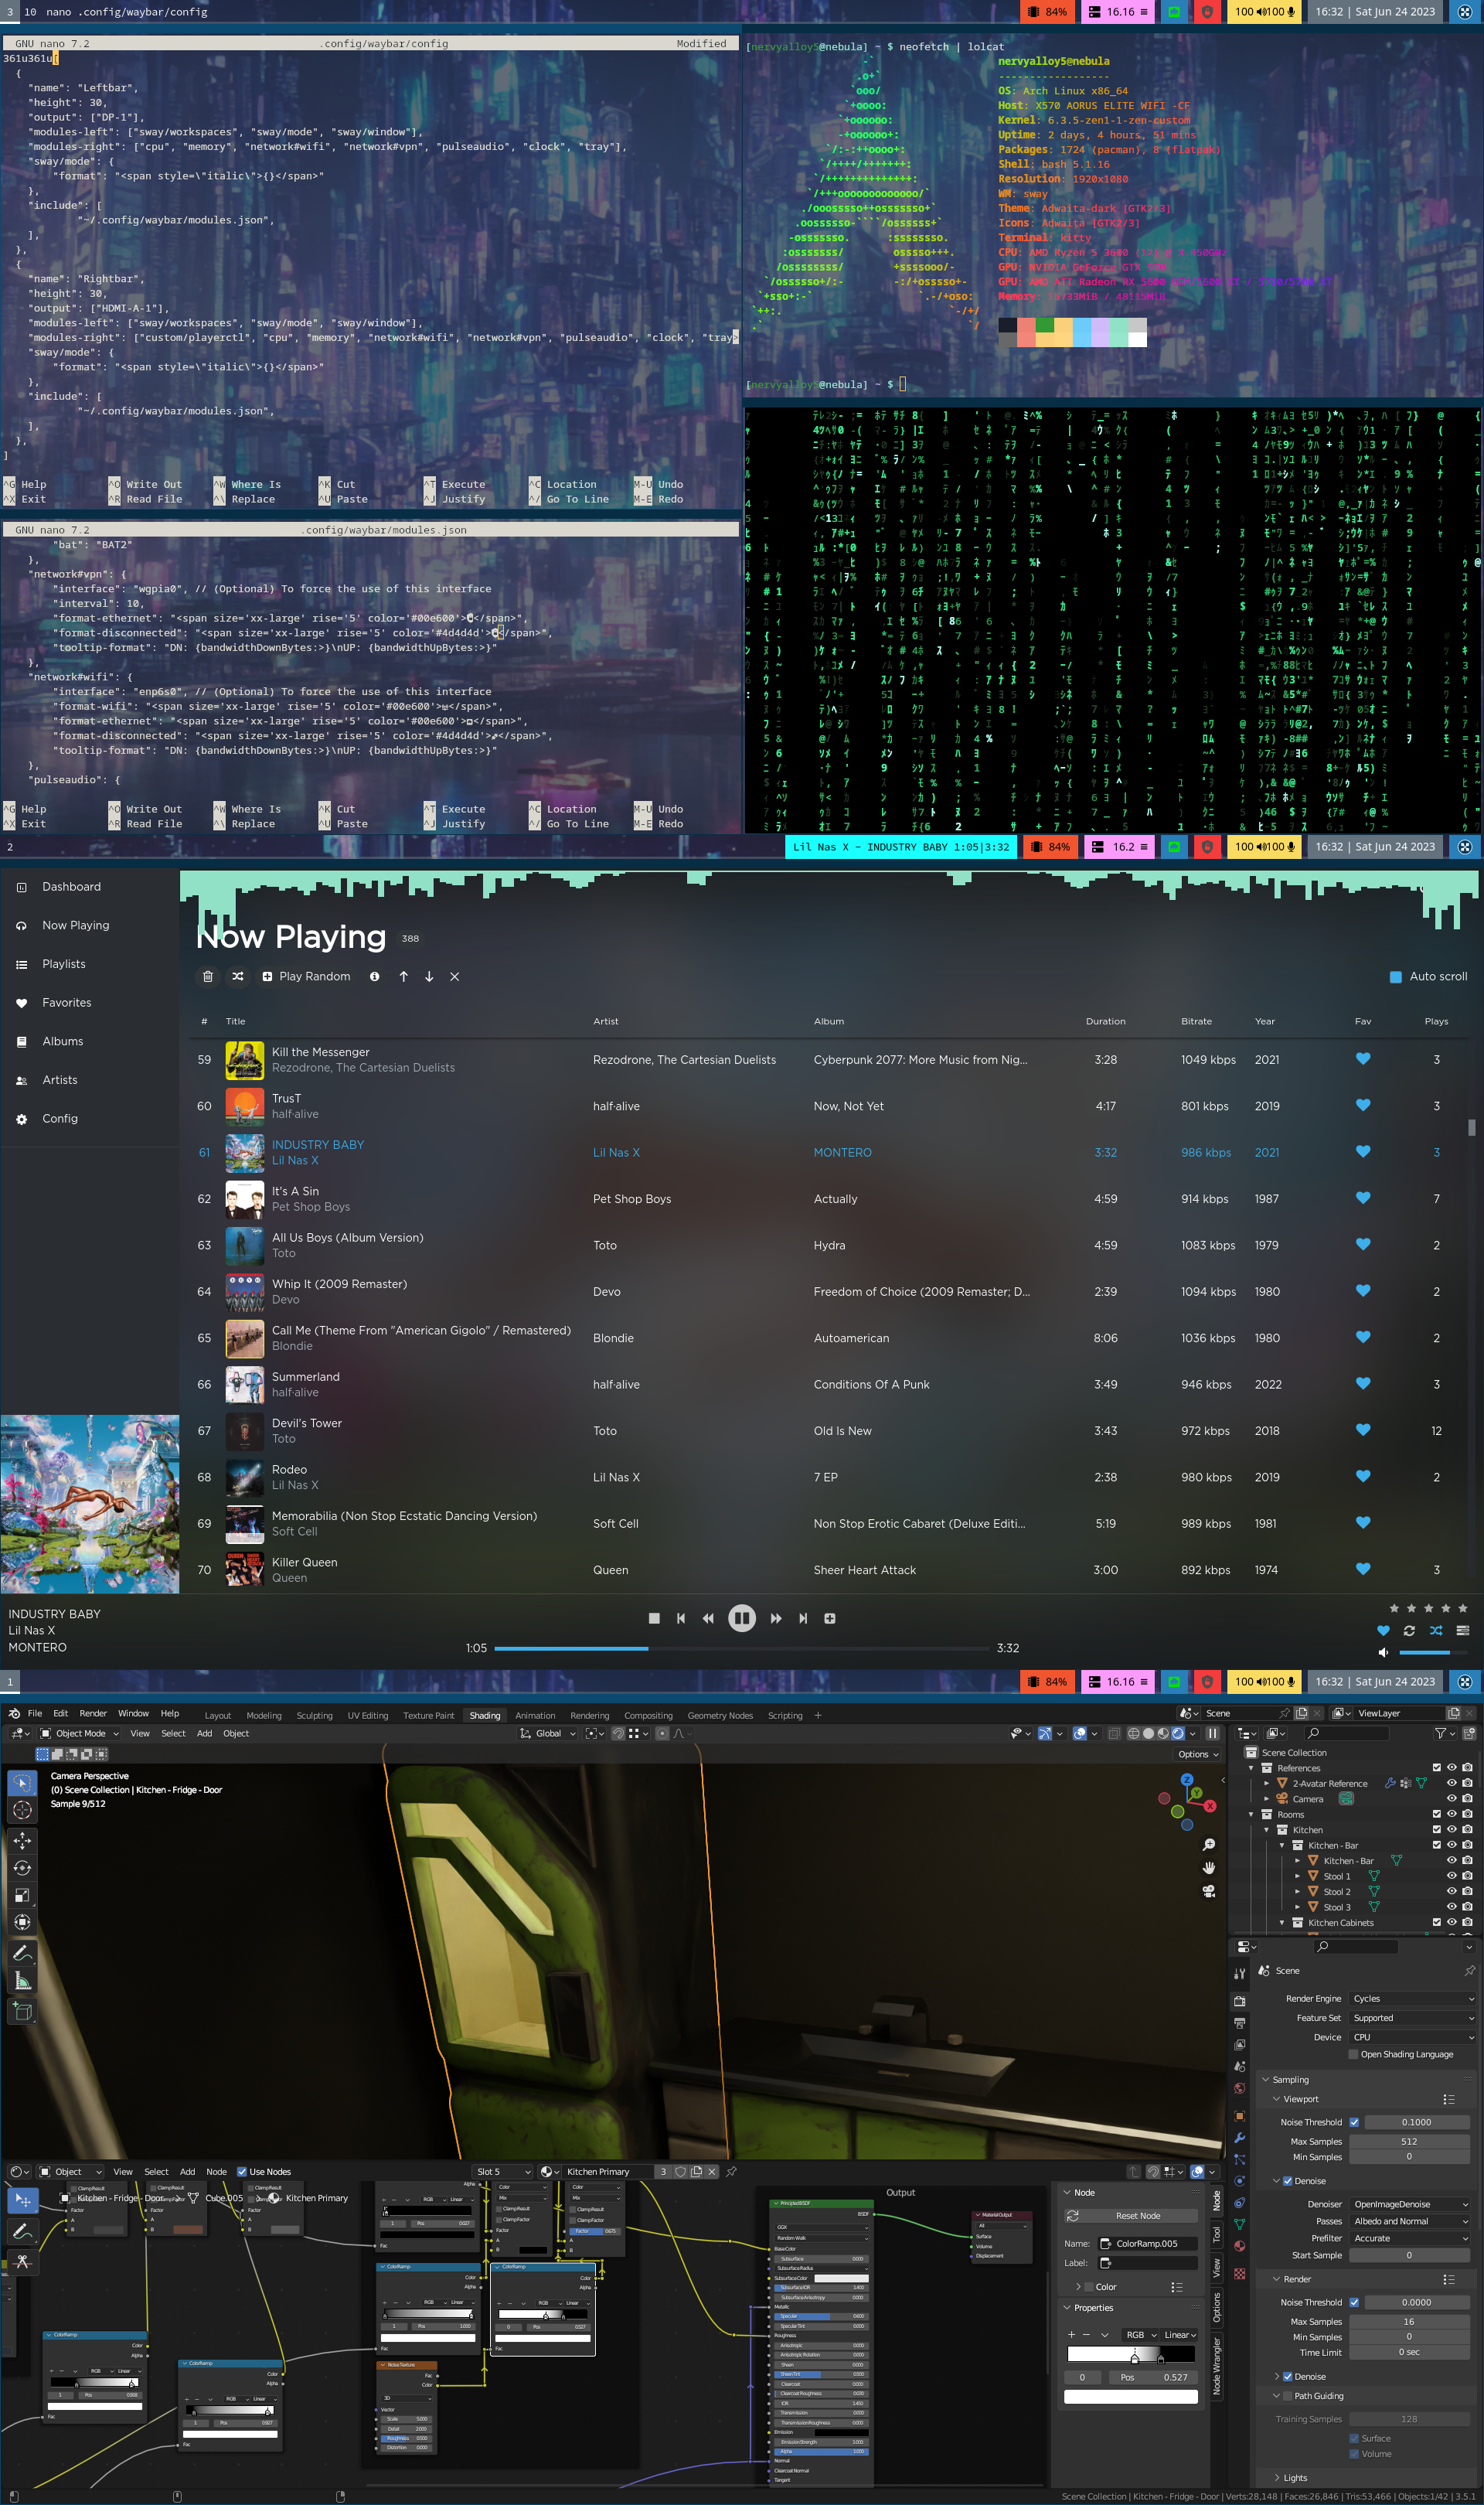Open the Texture checkerboard properties tab
The image size is (1484, 2505).
1240,2274
